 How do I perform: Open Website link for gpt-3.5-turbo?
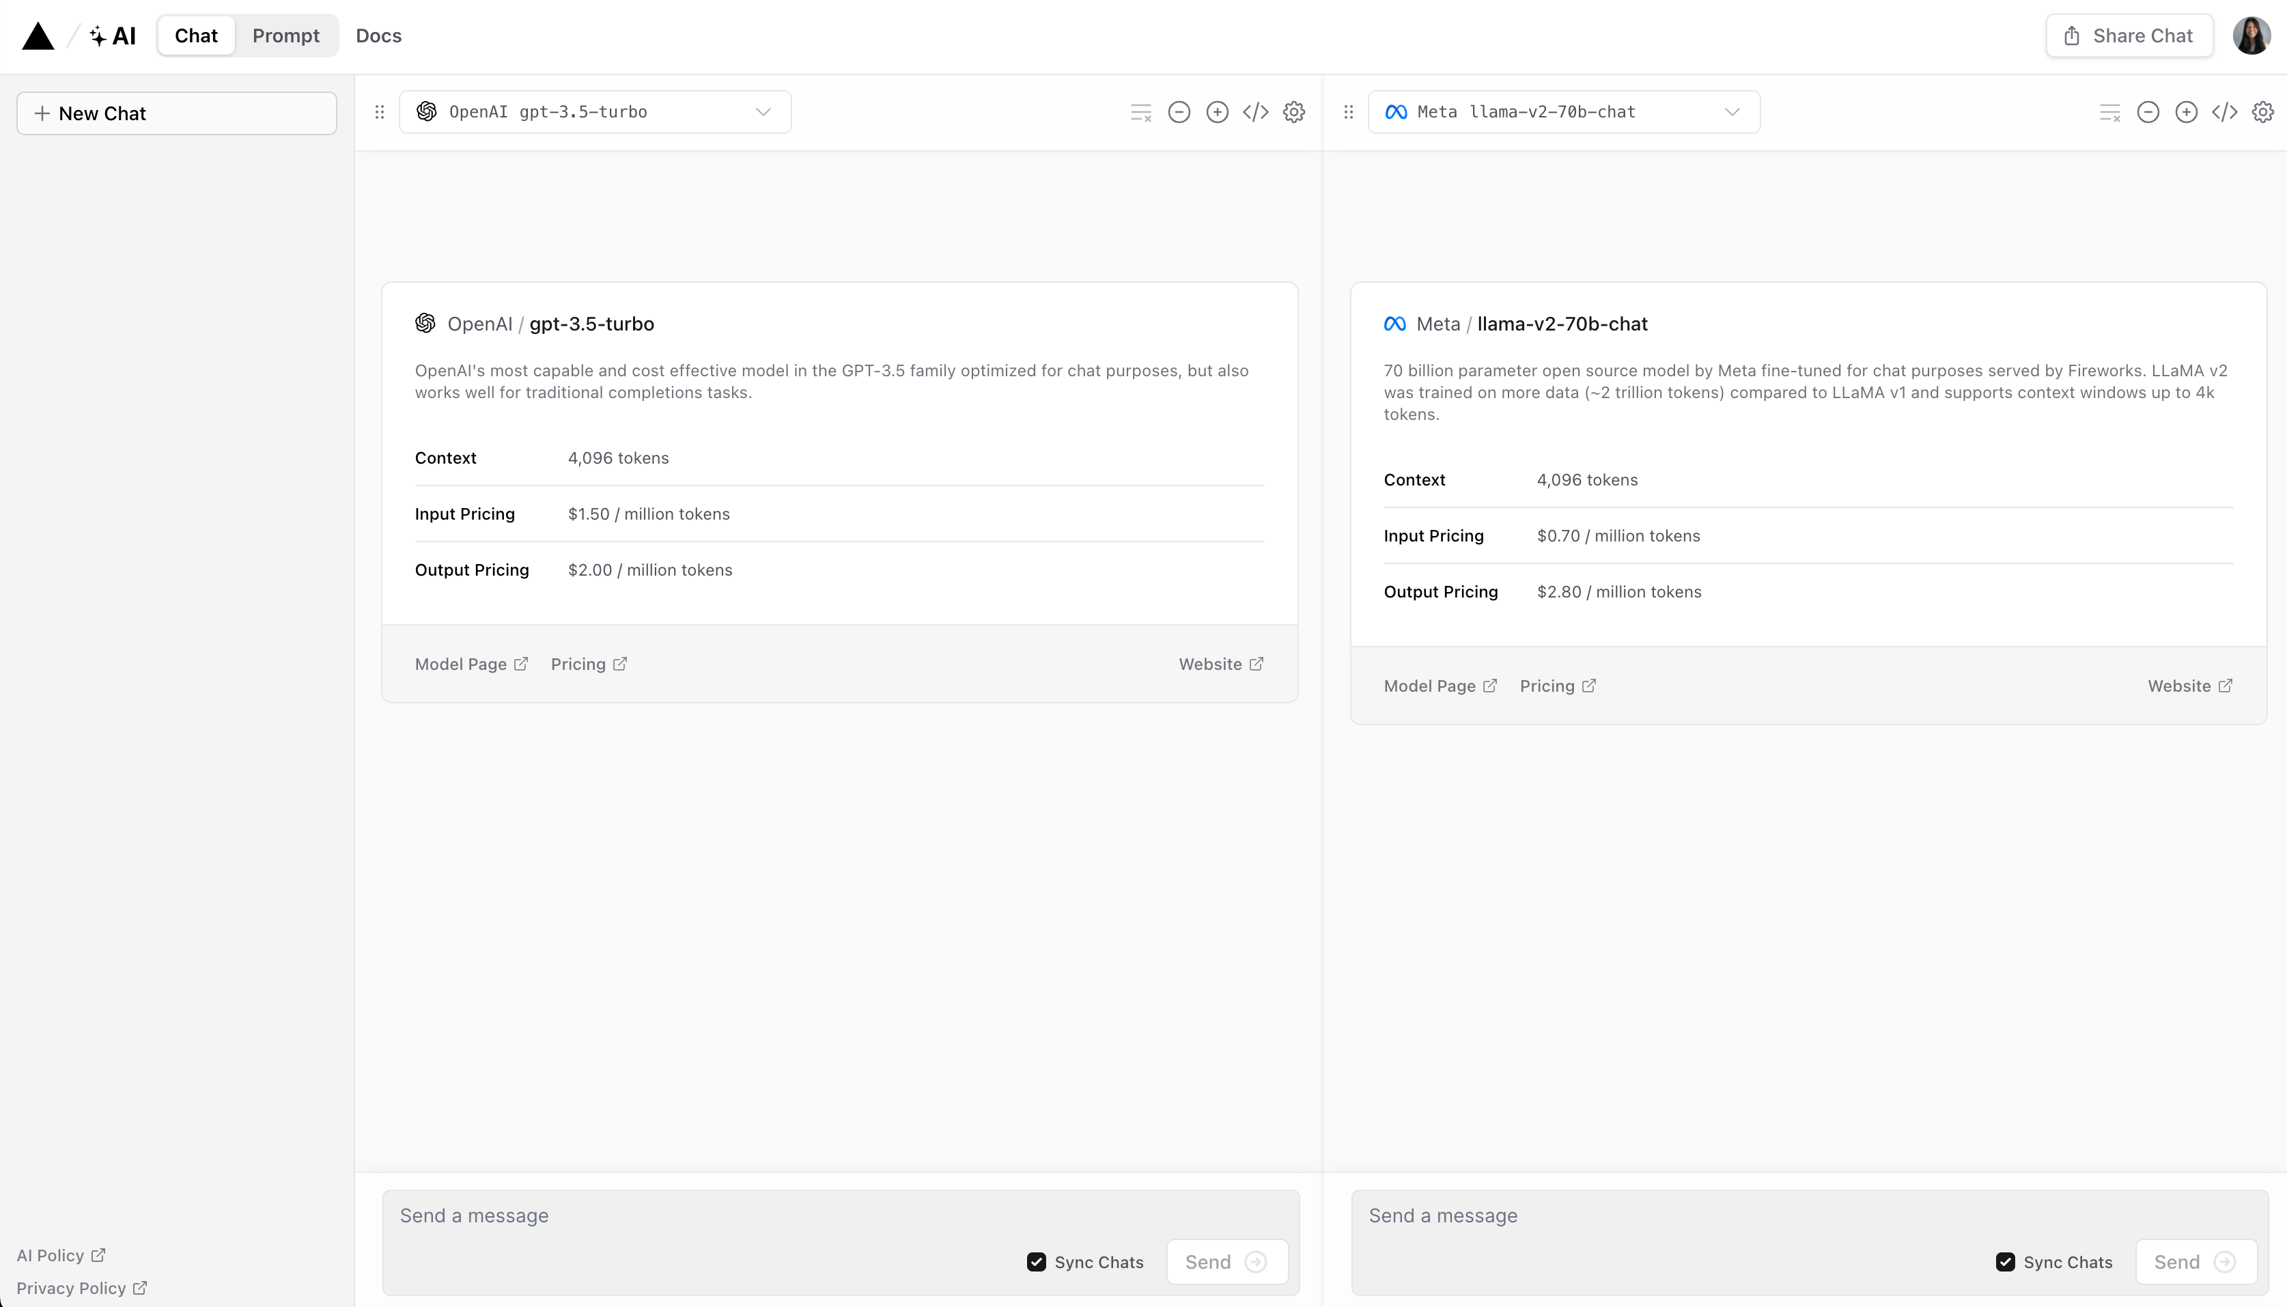click(x=1222, y=664)
